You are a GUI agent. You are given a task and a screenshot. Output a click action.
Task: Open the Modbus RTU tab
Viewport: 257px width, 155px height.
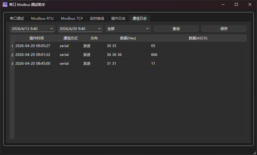pos(42,19)
